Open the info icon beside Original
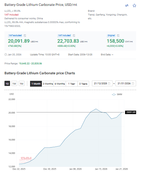Image resolution: width=142 pixels, height=174 pixels. click(x=118, y=35)
